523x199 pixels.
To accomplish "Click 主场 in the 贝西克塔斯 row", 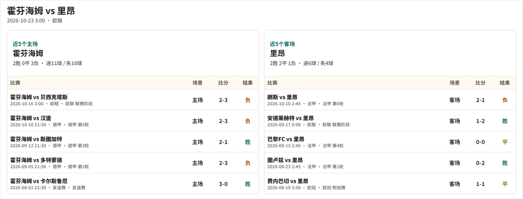I will click(x=198, y=100).
